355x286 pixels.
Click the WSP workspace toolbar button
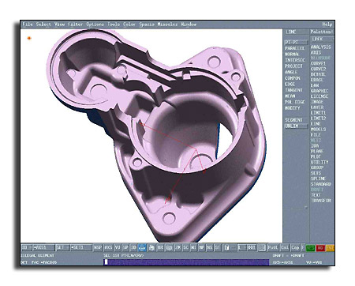tap(98, 247)
